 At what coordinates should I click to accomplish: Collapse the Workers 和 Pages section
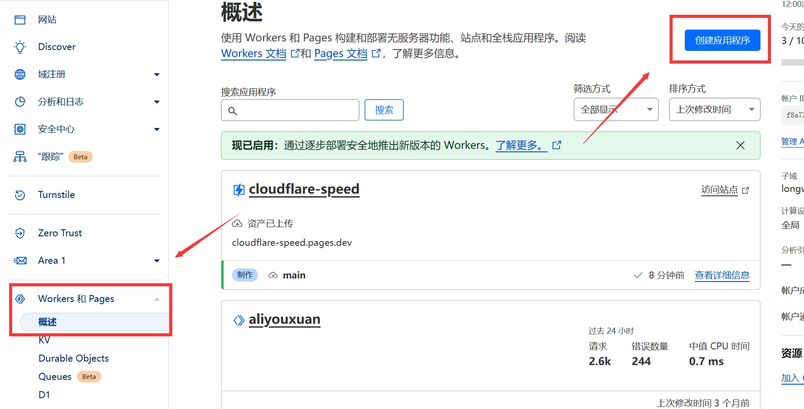(x=157, y=298)
